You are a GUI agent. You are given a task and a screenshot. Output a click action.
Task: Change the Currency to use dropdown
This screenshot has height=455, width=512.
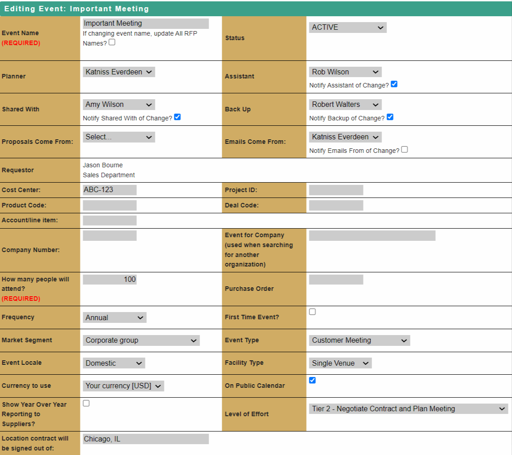[123, 386]
